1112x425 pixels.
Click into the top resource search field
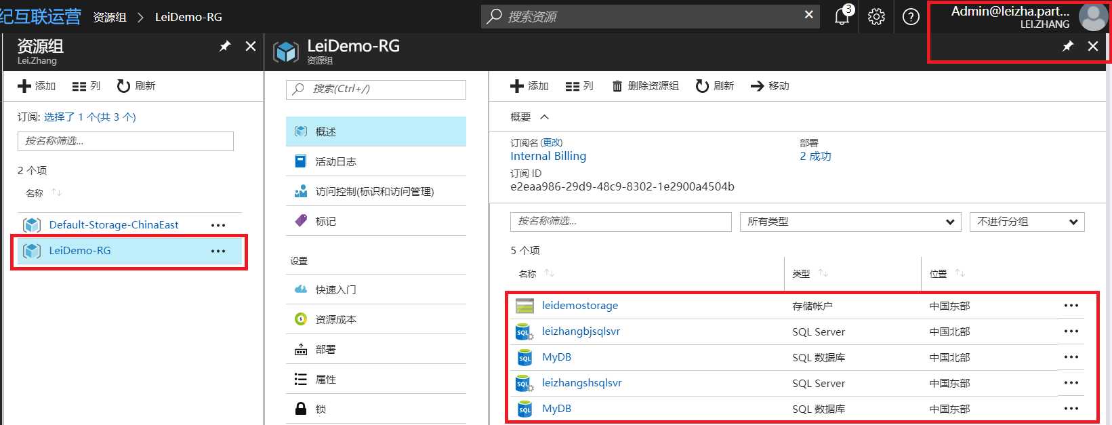point(651,16)
